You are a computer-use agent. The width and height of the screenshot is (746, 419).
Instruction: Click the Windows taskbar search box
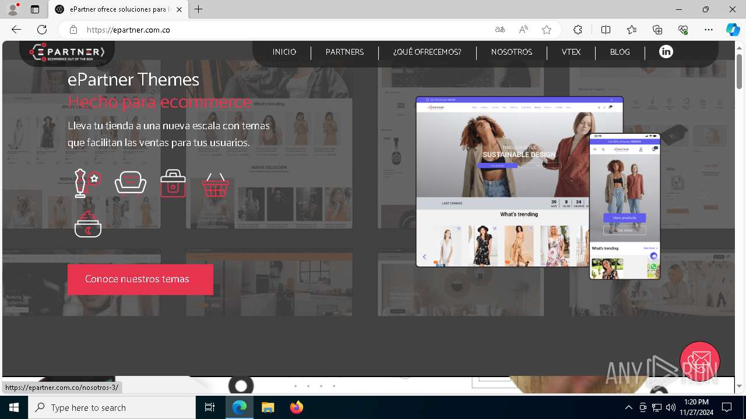[x=112, y=407]
